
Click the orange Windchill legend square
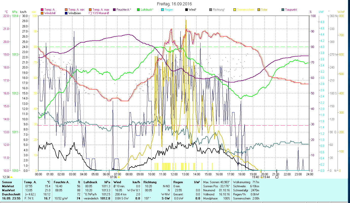(x=42, y=13)
